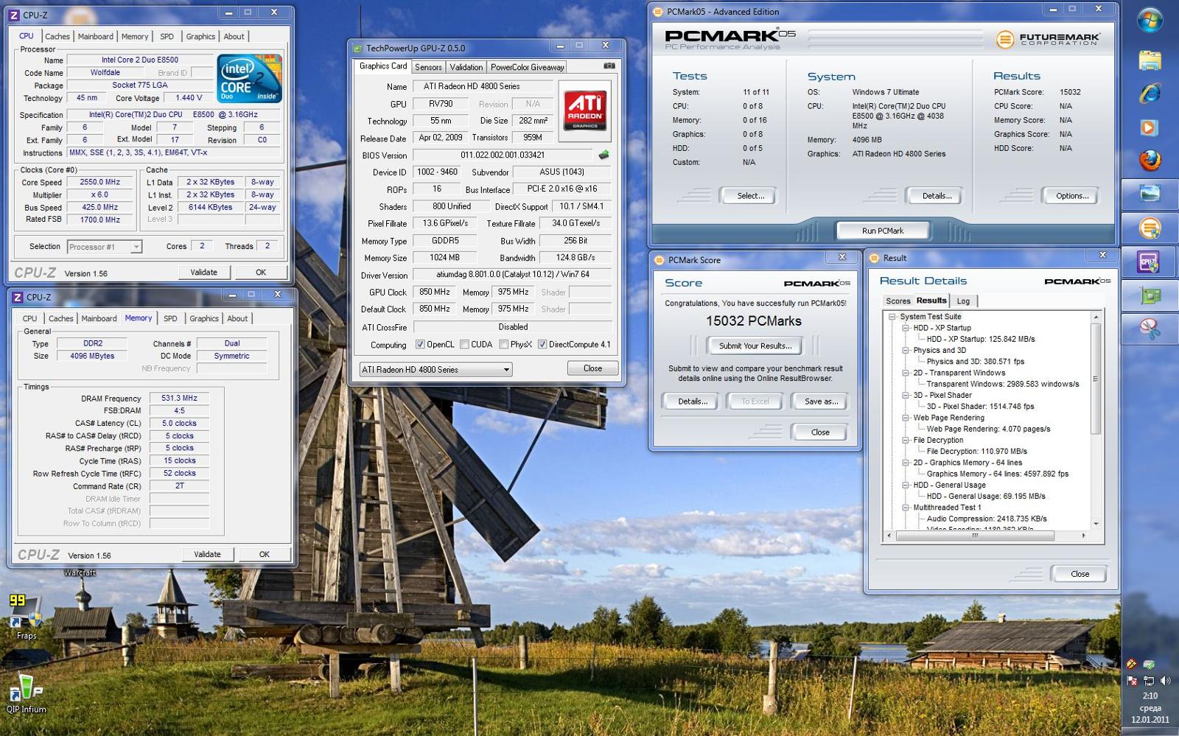Screen dimensions: 1179x736
Task: Collapse the Multithreaded Test 1 node
Action: tap(906, 508)
